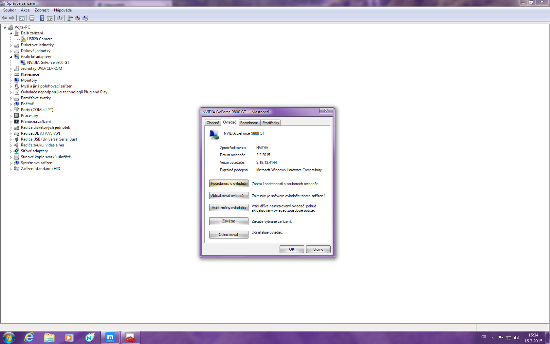
Task: Click the taskbar clock showing 15:34
Action: coord(533,338)
